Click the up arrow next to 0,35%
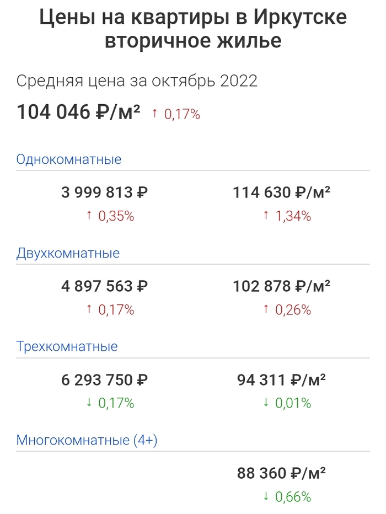386x514 pixels. coord(89,216)
